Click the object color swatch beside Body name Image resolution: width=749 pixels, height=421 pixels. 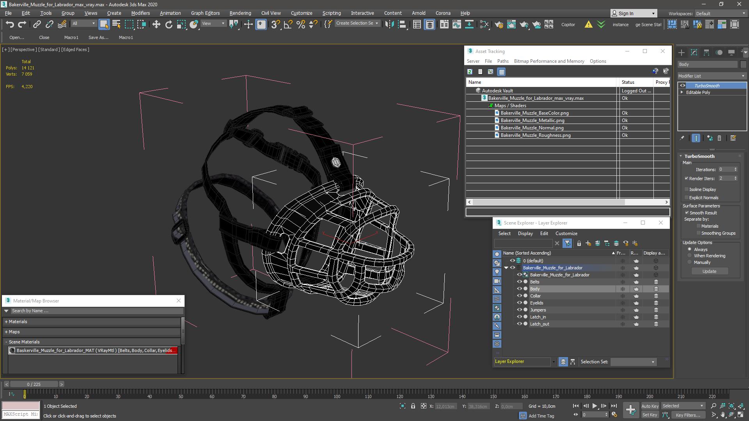click(x=743, y=64)
